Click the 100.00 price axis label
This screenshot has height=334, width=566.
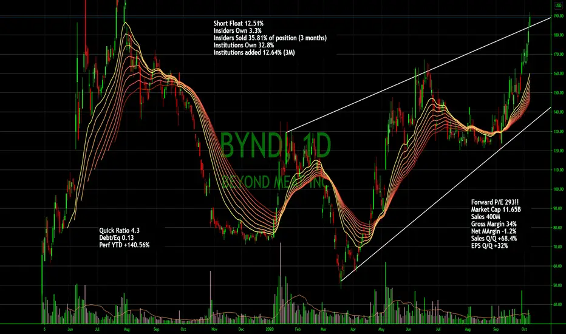[558, 189]
